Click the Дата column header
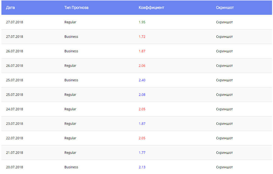Viewport: 273px width, 174px height. pos(10,8)
